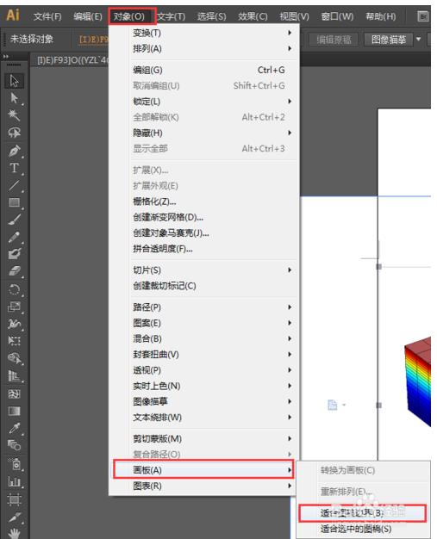Open the 图像描摹 dropdown arrow

tap(419, 40)
